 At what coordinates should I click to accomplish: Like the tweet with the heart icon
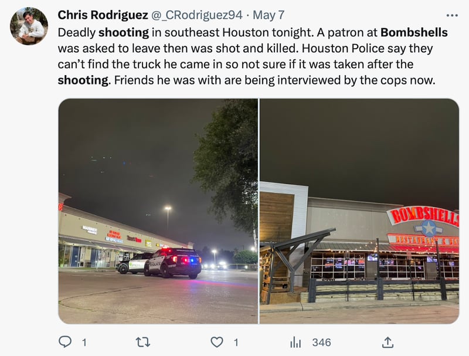click(x=217, y=342)
